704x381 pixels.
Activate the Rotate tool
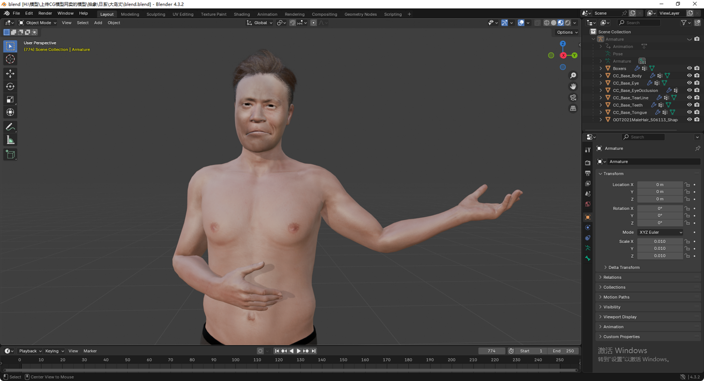(10, 86)
